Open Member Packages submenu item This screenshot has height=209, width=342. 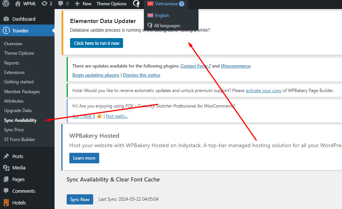pos(22,92)
